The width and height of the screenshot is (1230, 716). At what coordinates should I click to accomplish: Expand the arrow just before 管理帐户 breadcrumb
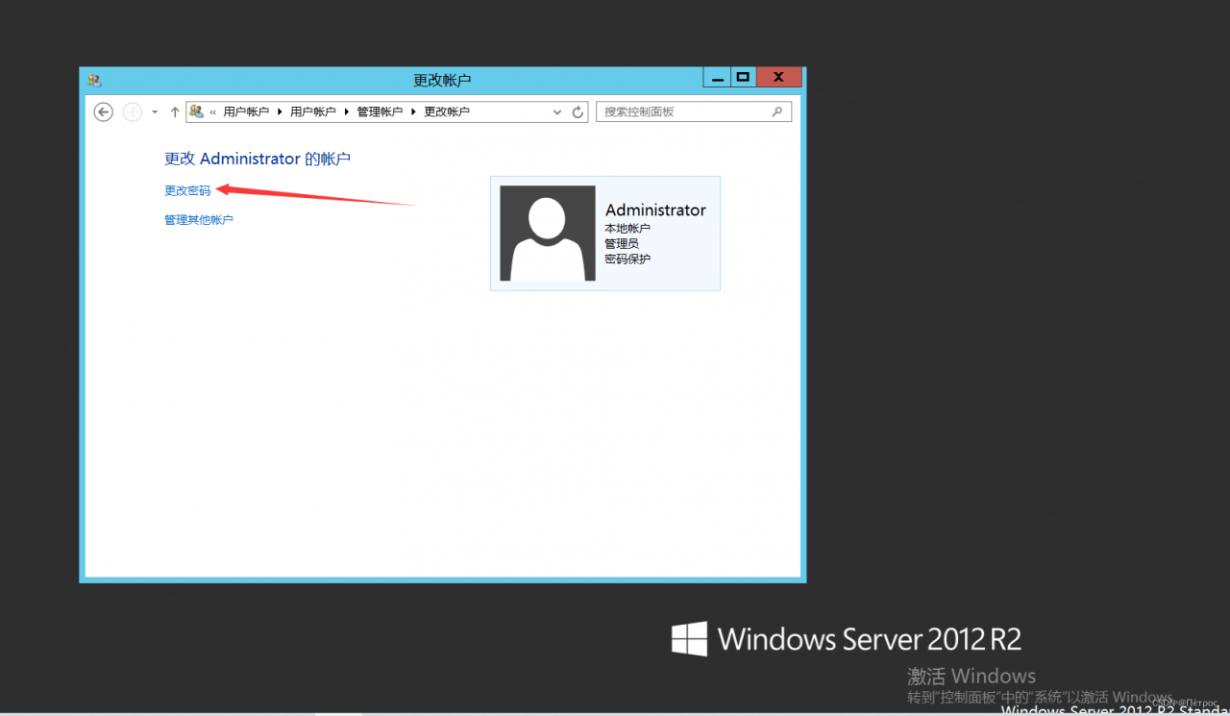347,112
